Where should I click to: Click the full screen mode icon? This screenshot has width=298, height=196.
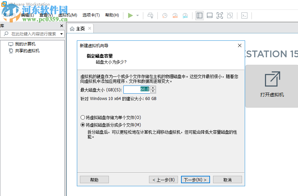[220, 15]
